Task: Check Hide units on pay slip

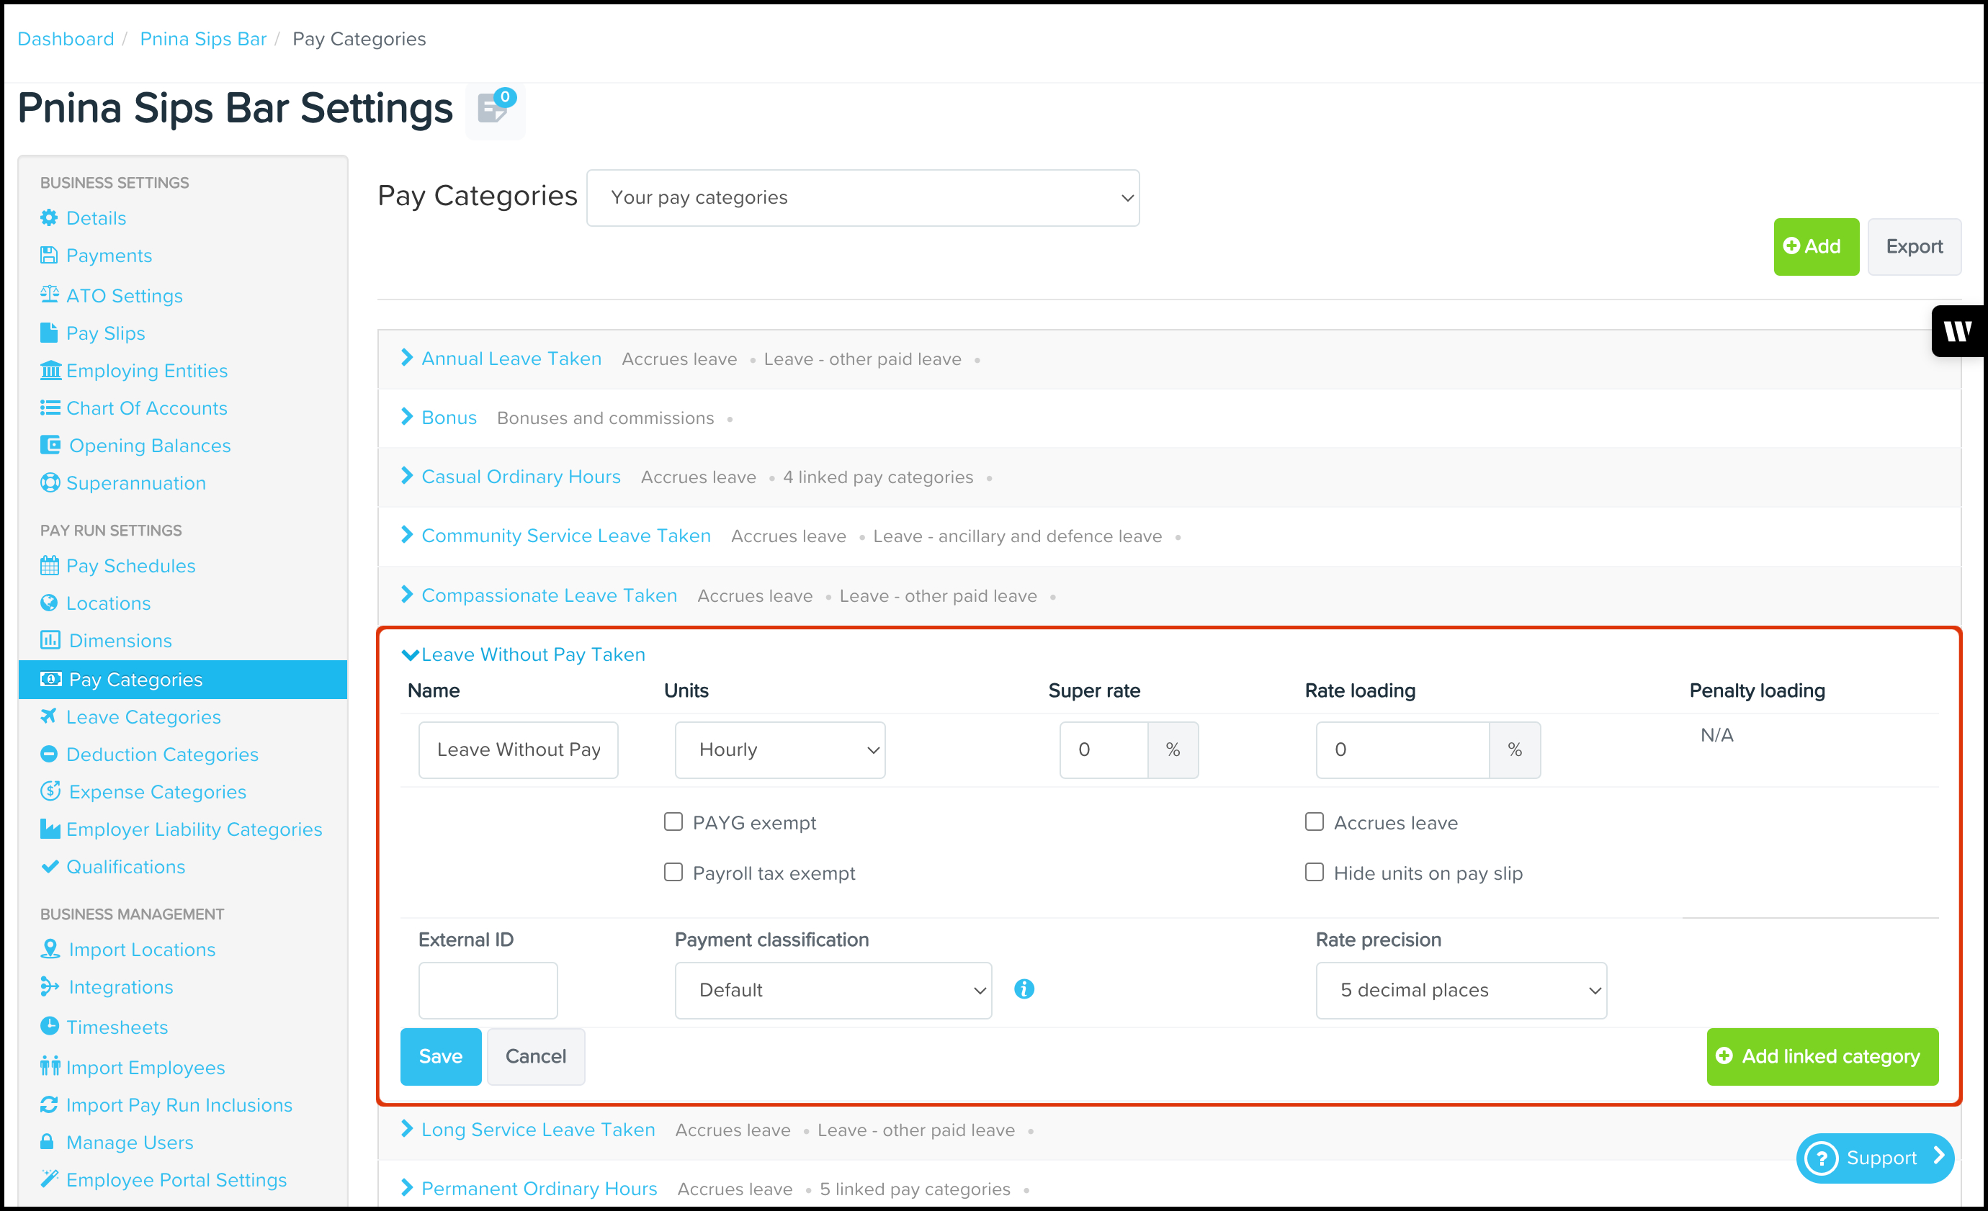Action: pyautogui.click(x=1315, y=873)
